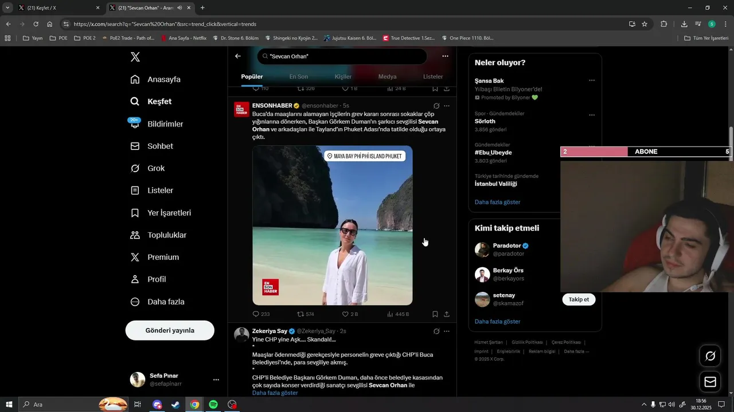Follow setenay with Takip et
This screenshot has height=412, width=734.
pyautogui.click(x=579, y=299)
